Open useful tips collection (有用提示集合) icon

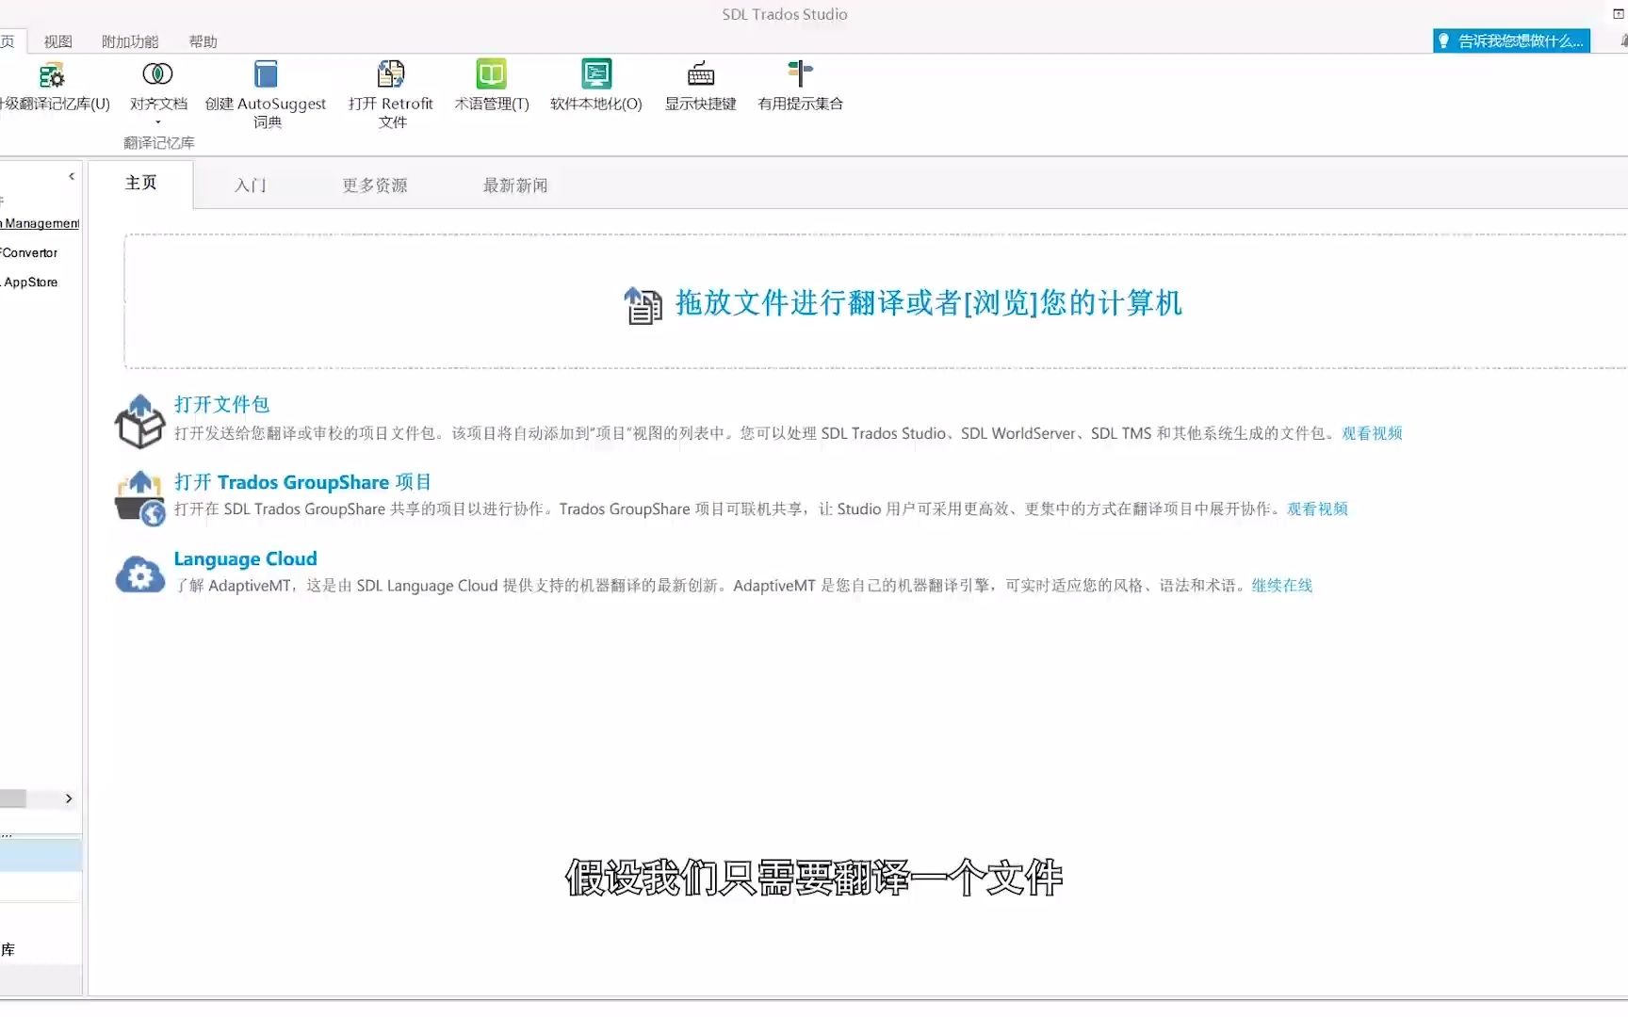(x=800, y=73)
